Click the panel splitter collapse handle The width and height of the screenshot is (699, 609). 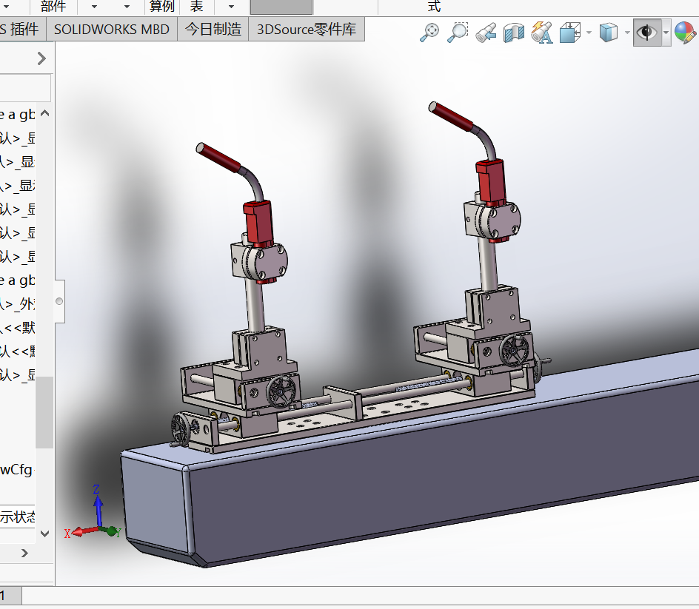(60, 301)
